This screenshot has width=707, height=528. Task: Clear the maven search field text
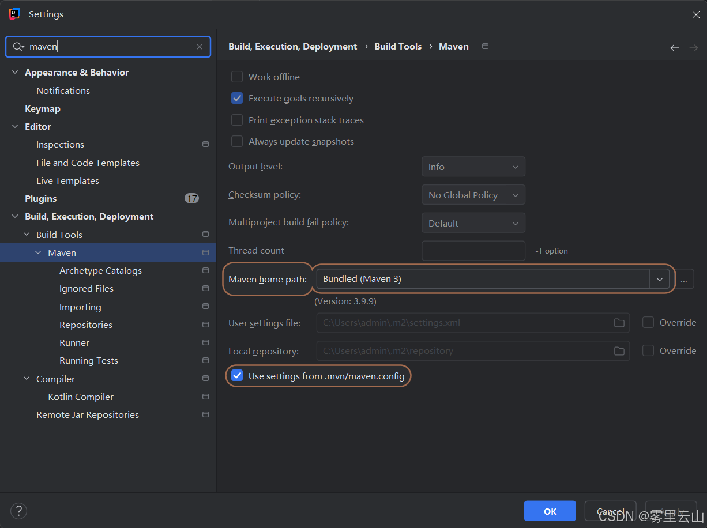(x=200, y=47)
